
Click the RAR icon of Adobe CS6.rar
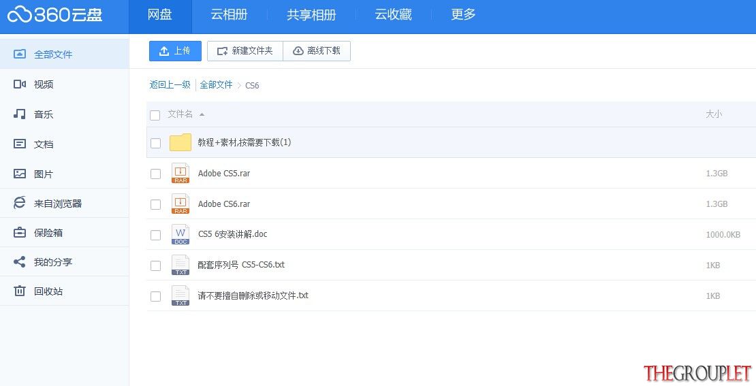tap(180, 204)
